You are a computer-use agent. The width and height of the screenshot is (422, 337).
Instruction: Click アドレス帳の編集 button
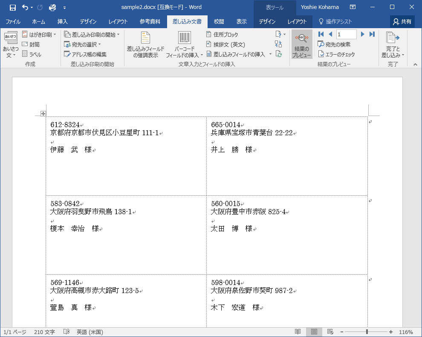click(x=85, y=54)
